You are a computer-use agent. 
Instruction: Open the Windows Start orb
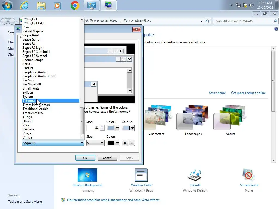(x=7, y=5)
